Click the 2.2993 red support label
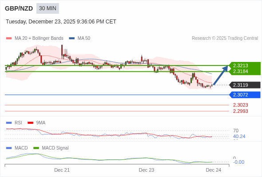This screenshot has width=262, height=177. pyautogui.click(x=240, y=111)
